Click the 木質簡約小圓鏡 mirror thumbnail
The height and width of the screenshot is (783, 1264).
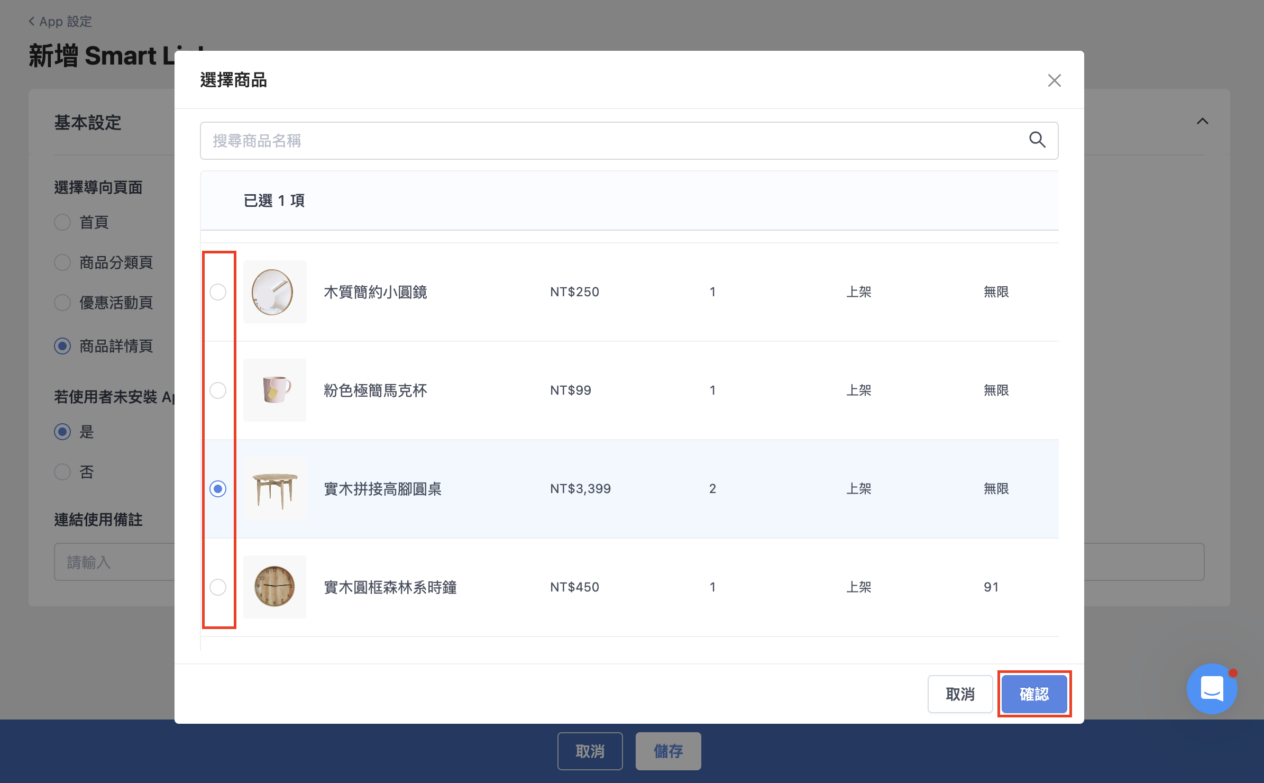click(274, 292)
